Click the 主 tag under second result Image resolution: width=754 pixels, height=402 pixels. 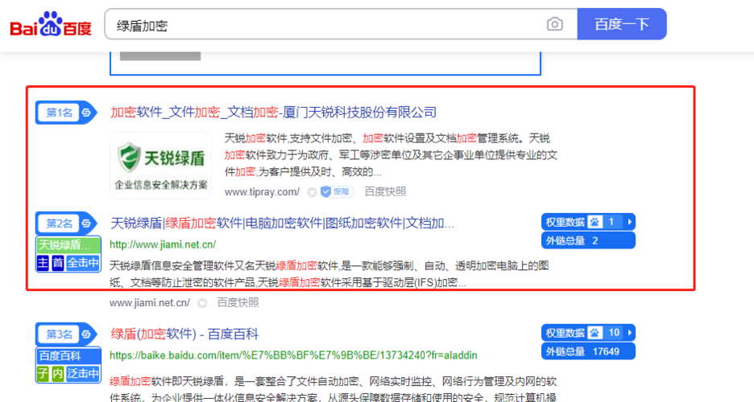[43, 263]
